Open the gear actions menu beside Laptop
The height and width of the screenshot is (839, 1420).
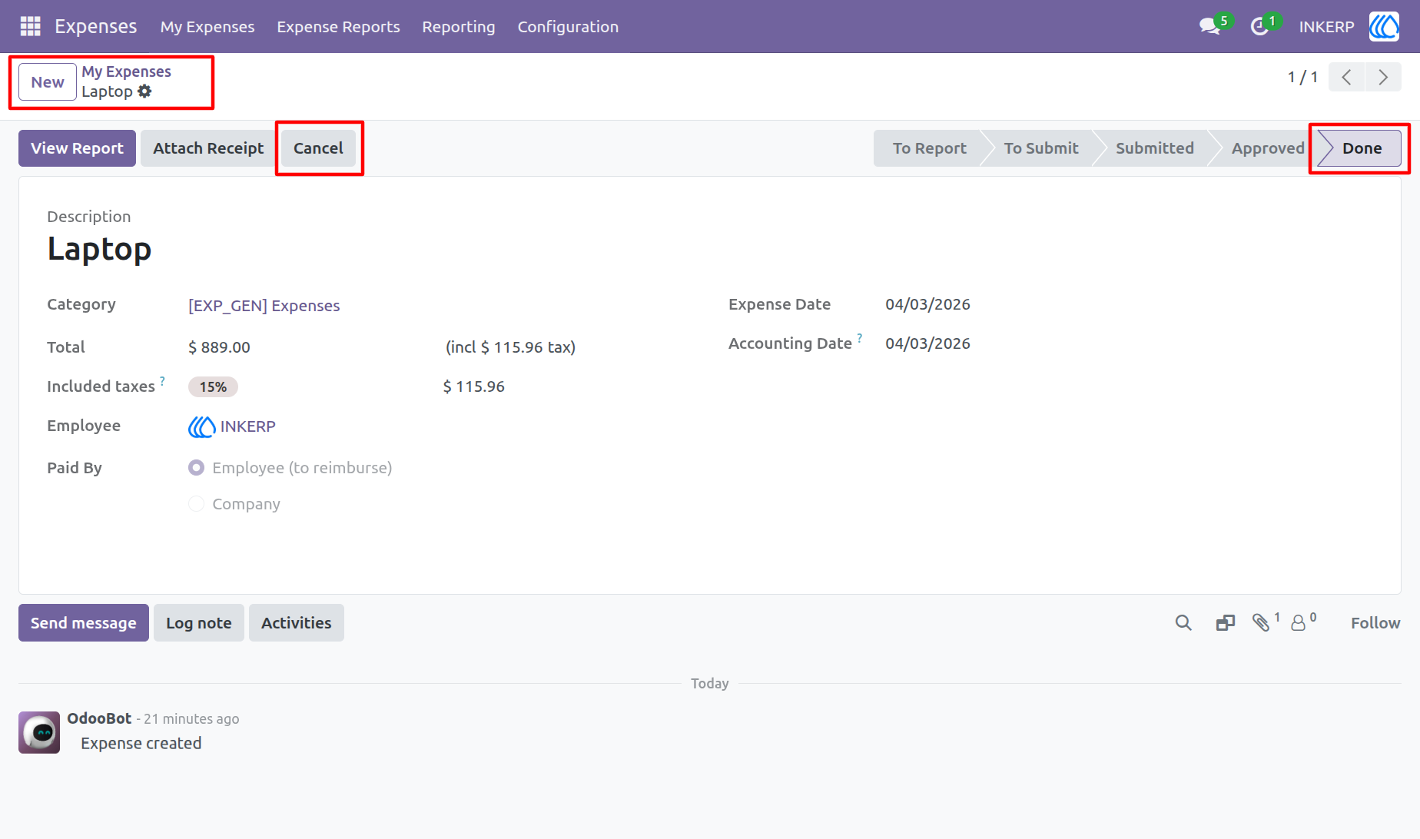click(144, 91)
